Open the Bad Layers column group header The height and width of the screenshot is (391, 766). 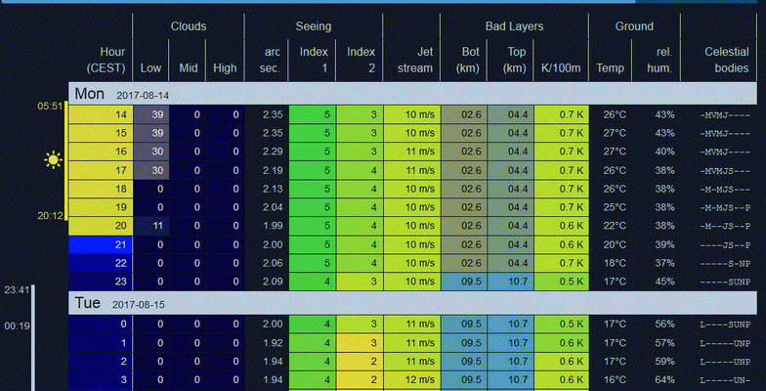[514, 26]
